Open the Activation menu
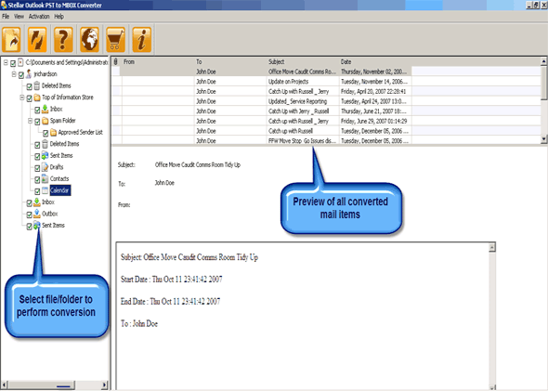This screenshot has width=548, height=391. (x=39, y=17)
